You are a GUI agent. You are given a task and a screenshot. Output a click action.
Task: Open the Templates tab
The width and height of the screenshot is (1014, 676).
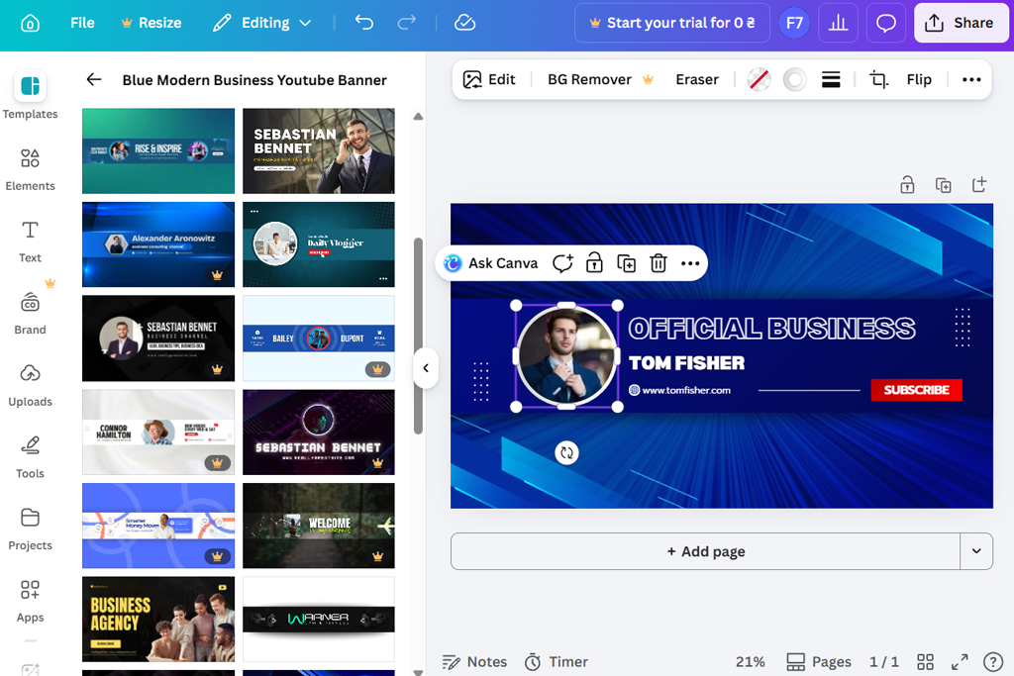pyautogui.click(x=30, y=96)
